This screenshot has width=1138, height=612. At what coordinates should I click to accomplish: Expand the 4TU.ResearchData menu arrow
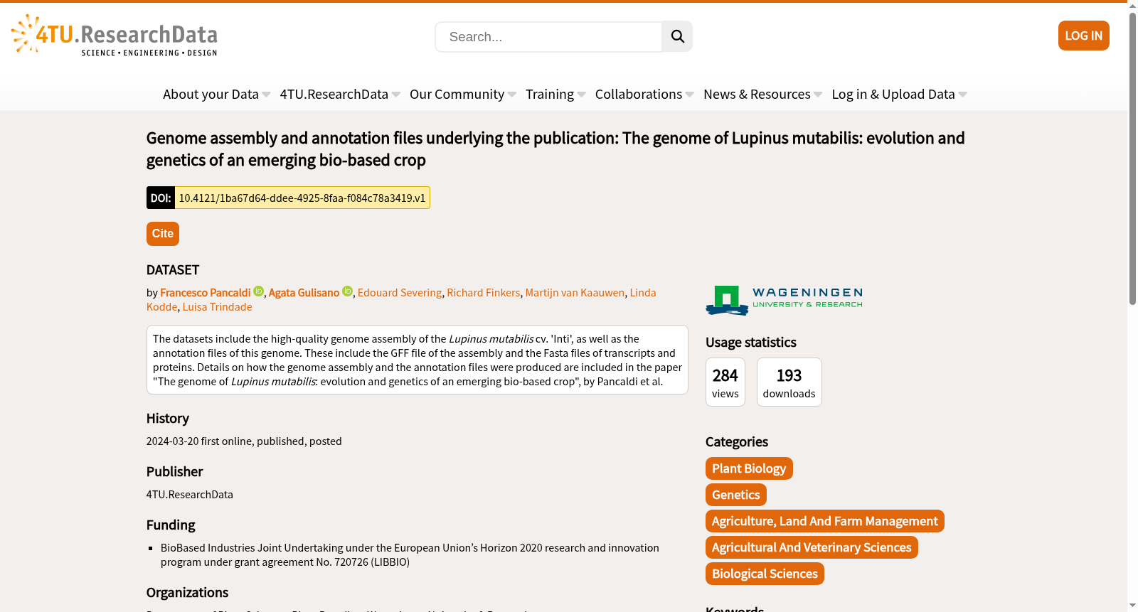(396, 95)
